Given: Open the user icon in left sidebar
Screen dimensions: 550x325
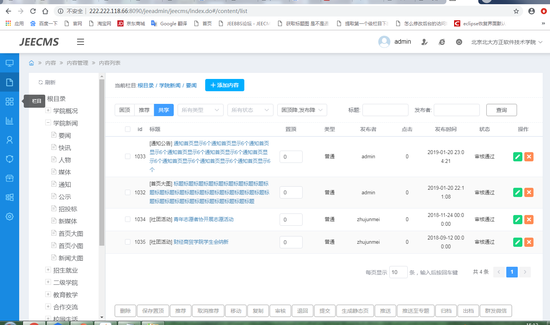Looking at the screenshot, I should 10,140.
